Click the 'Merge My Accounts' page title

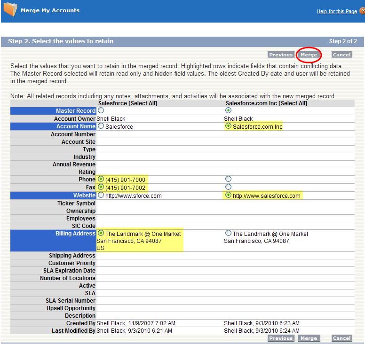(50, 10)
